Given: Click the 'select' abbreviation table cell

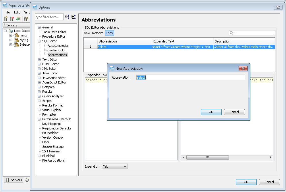Looking at the screenshot, I should click(x=125, y=47).
